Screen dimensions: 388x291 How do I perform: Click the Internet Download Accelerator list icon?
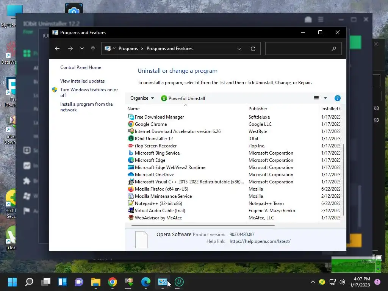131,131
